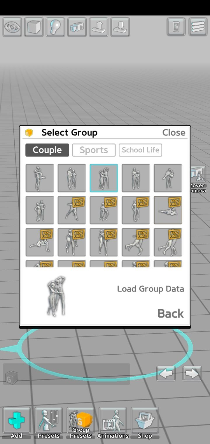Screen dimensions: 210x444
Task: Tap the phone screen icon
Action: coord(176,27)
